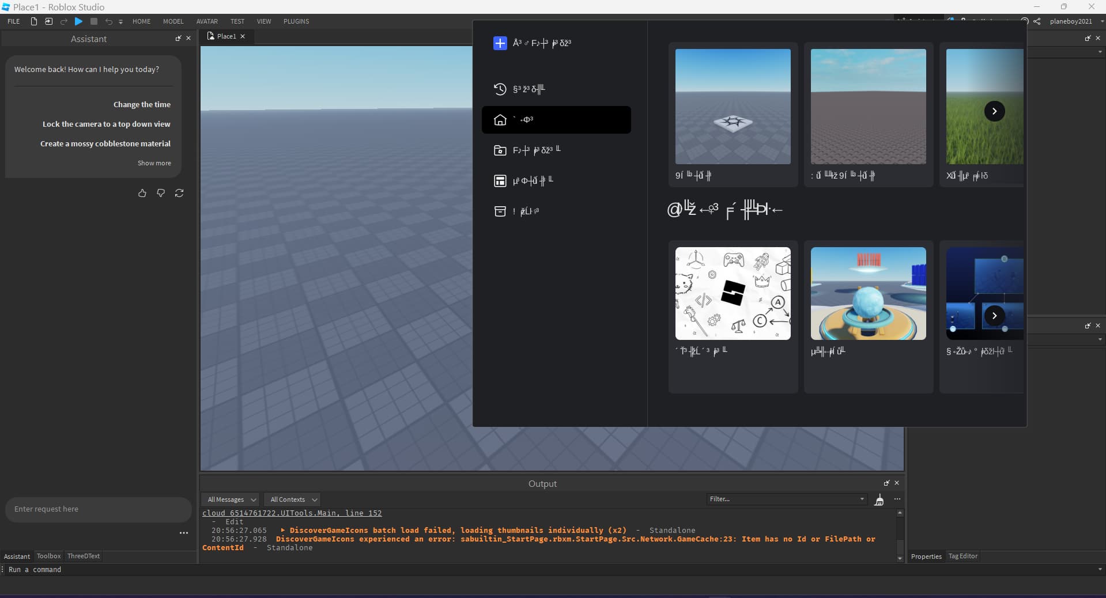Open the templates item with the layout icon
This screenshot has width=1106, height=598.
556,181
